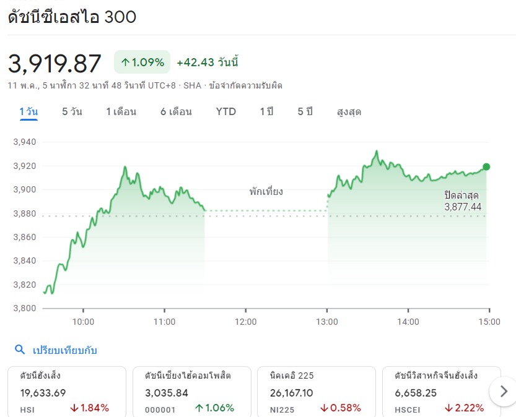Viewport: 516px width, 417px height.
Task: Select the 1 วัน time range tab
Action: (28, 112)
